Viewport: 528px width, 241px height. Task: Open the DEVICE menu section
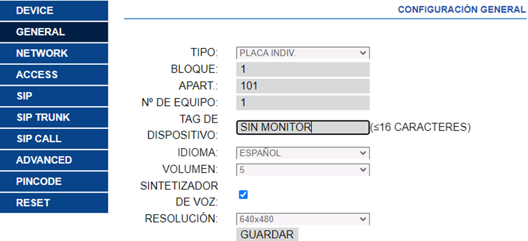54,10
